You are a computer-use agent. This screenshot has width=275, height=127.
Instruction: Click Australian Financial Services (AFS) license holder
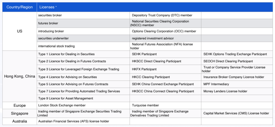click(x=83, y=121)
